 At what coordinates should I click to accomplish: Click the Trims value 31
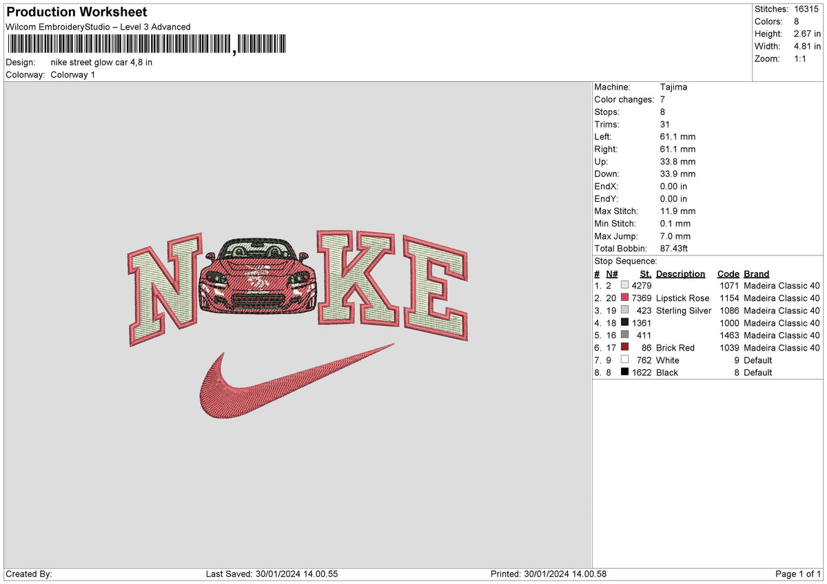(665, 124)
